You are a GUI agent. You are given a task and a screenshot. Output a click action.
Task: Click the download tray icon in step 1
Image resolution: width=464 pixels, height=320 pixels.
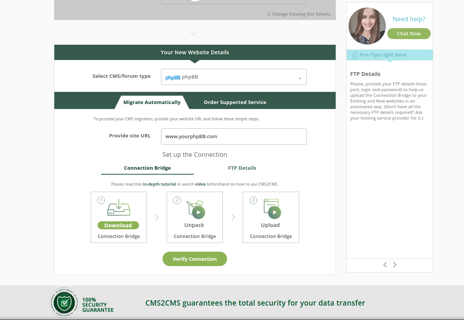[118, 208]
